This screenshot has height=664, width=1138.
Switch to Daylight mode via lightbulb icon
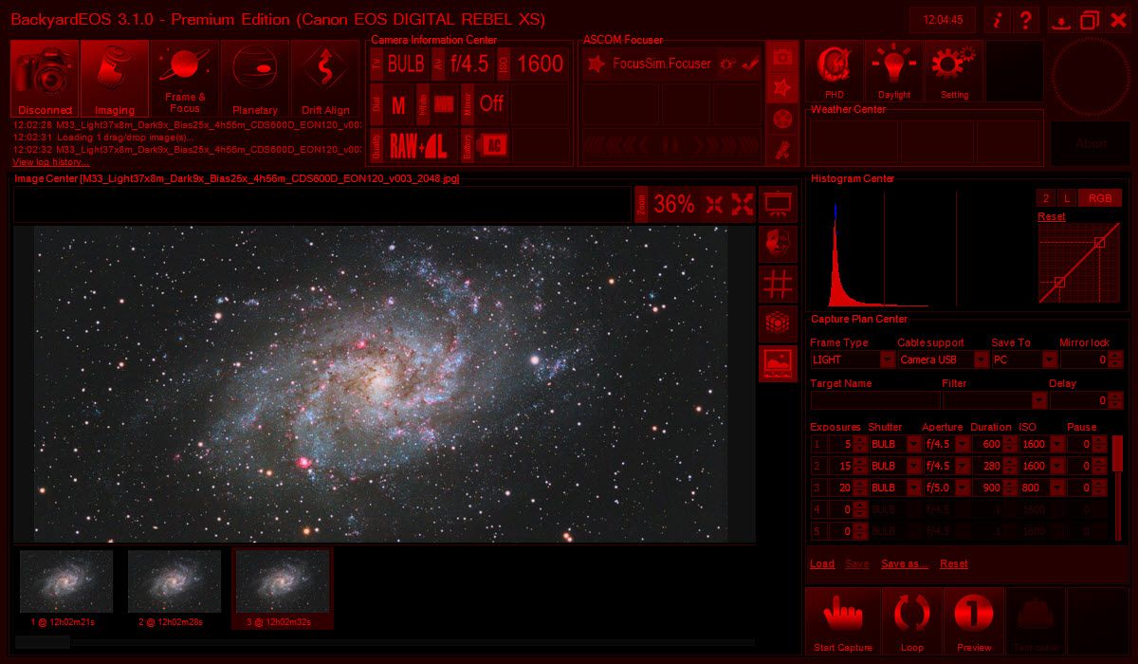pos(893,69)
